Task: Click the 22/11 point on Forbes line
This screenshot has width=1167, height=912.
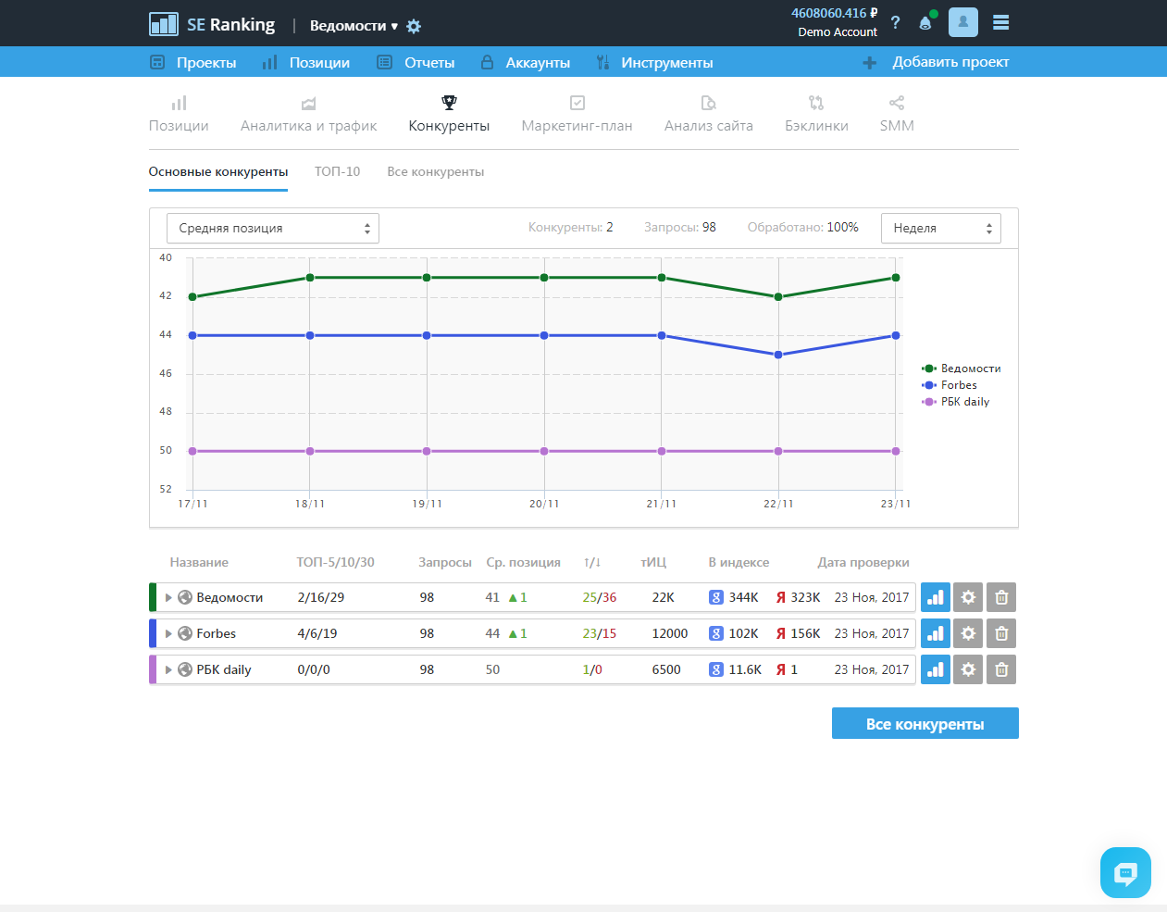Action: [778, 355]
